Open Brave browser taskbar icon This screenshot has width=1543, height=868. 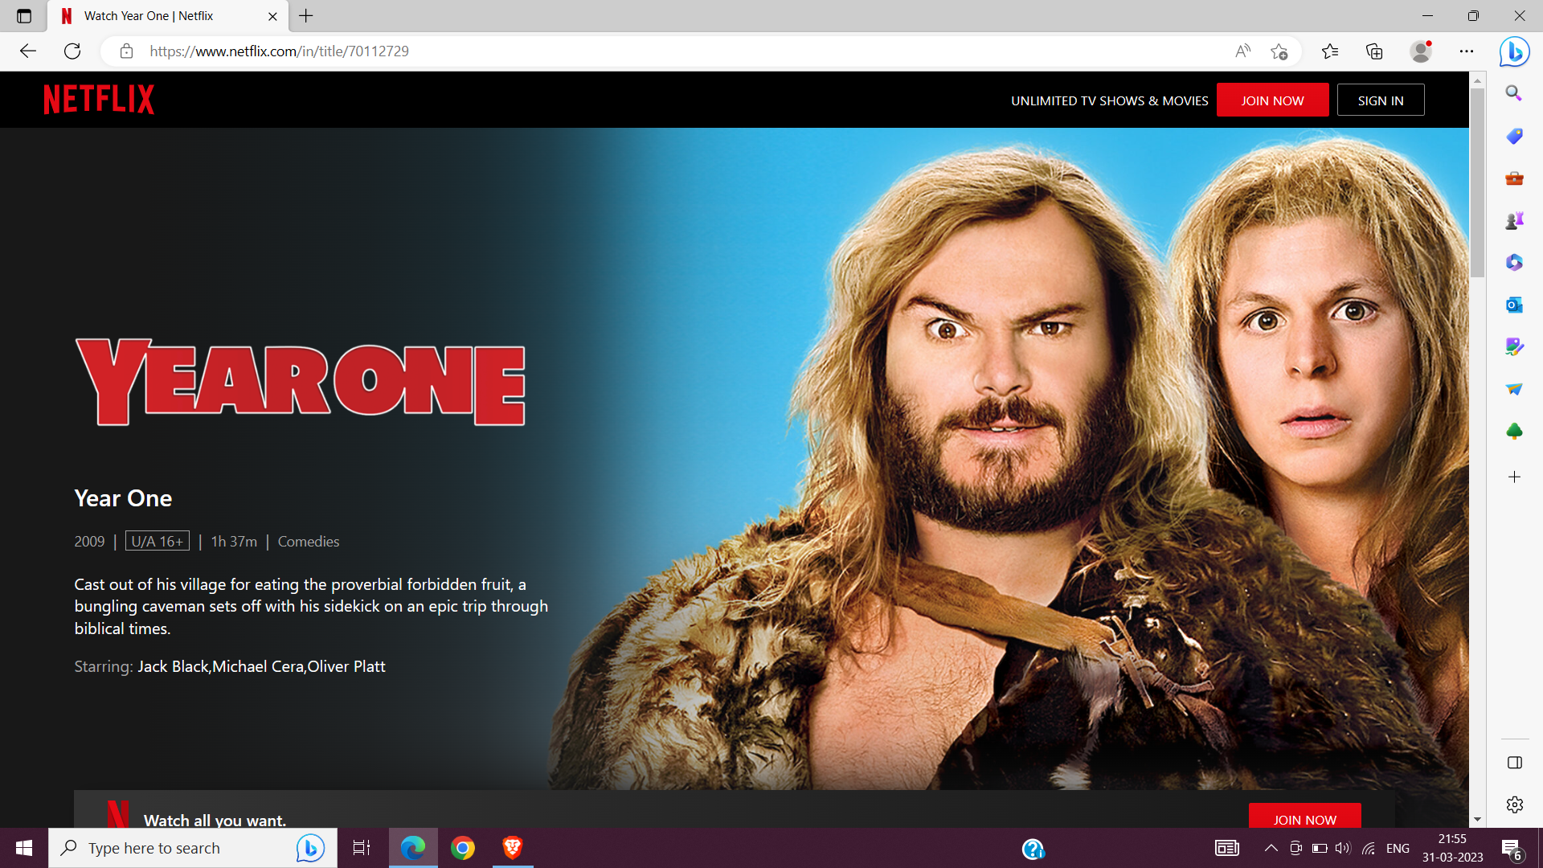click(513, 848)
